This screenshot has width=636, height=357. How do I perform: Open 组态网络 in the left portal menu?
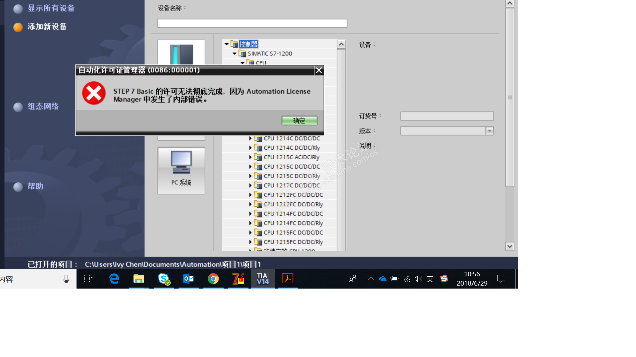pyautogui.click(x=43, y=106)
